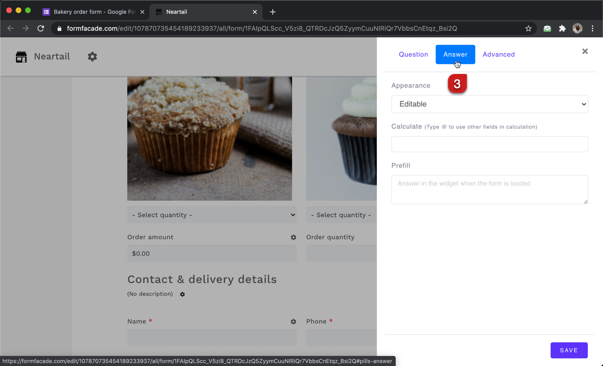Open the Select quantity dropdown under the muffin

tap(212, 215)
